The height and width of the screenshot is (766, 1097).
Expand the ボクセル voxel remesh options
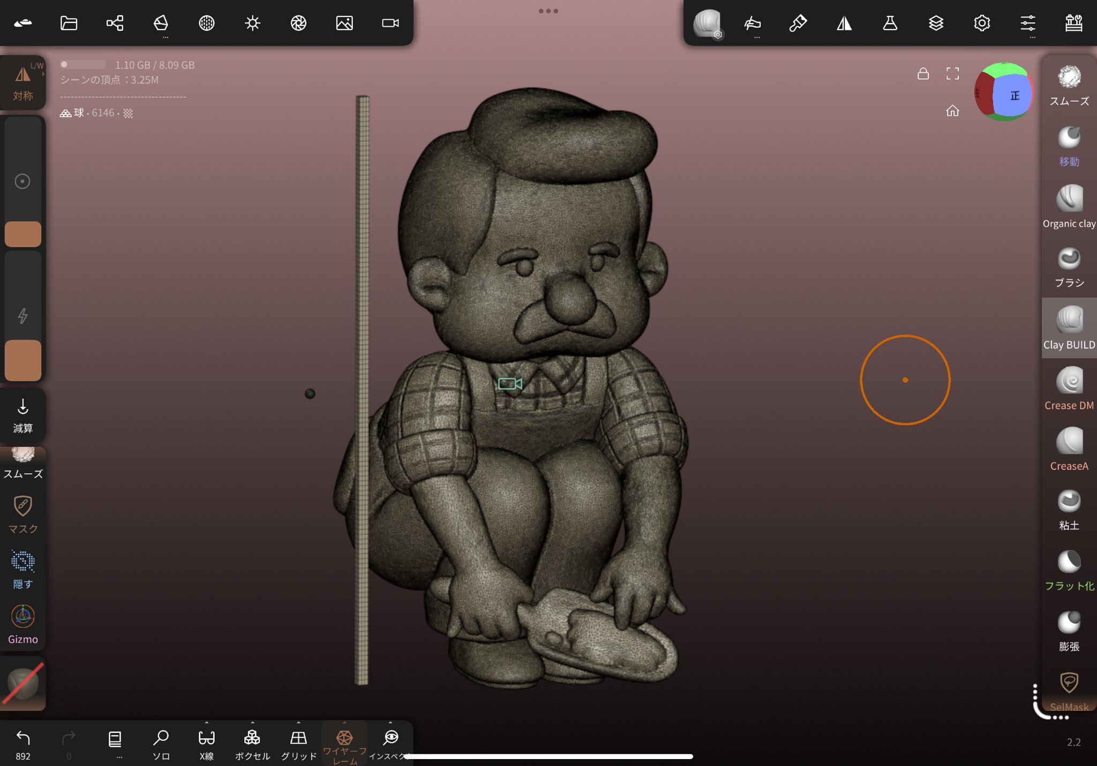tap(252, 723)
